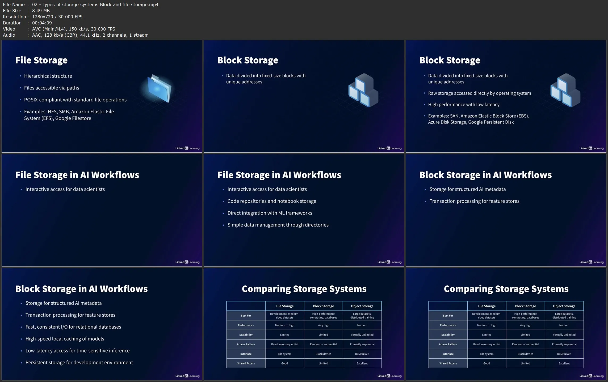Click the 'Files accessible via paths' bullet
This screenshot has height=382, width=608.
(x=52, y=88)
